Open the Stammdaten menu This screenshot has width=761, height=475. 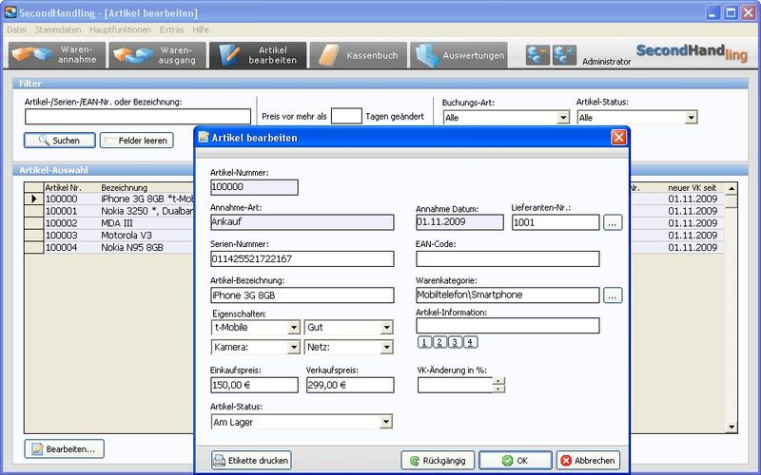point(58,29)
